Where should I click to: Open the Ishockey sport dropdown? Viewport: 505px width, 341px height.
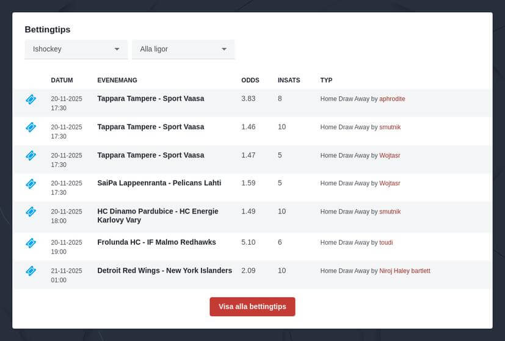(76, 49)
